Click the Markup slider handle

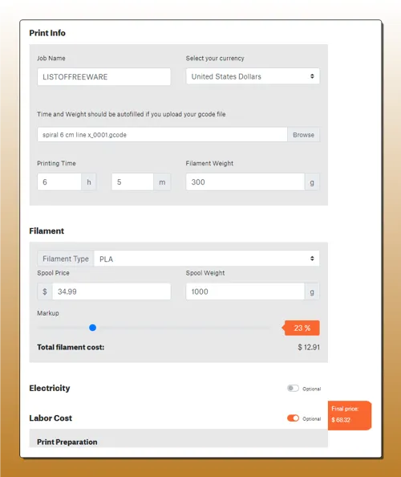[93, 328]
